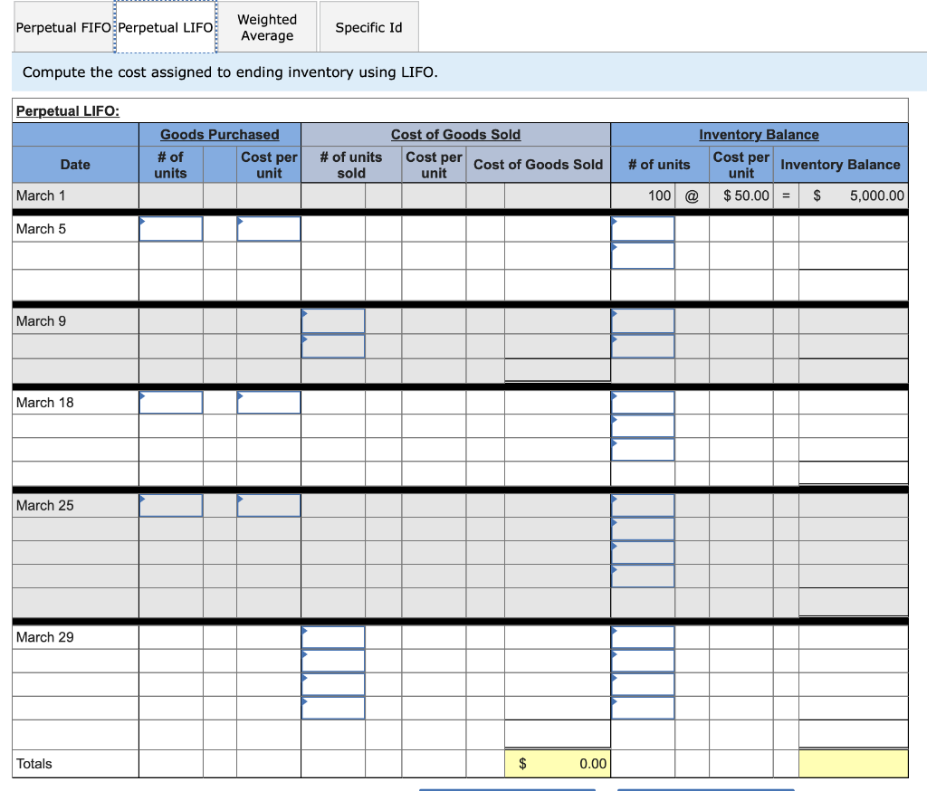
Task: Click the 'Inventory Balance' section heading
Action: point(760,135)
